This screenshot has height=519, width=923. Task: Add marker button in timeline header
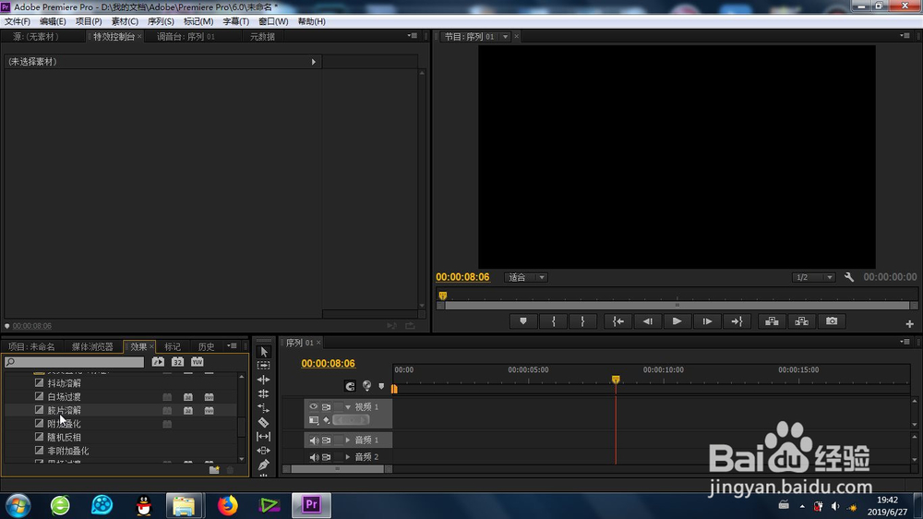pyautogui.click(x=381, y=386)
